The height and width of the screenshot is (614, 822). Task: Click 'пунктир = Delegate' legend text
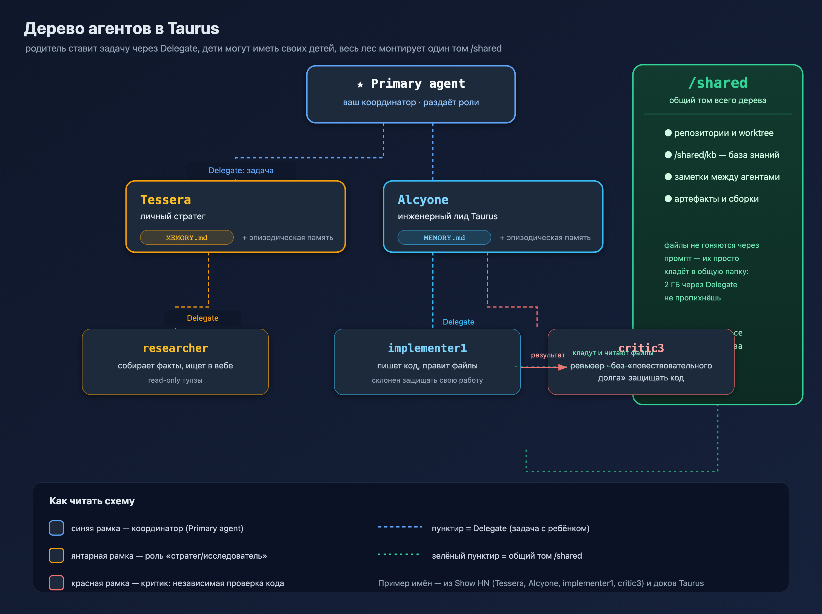511,528
